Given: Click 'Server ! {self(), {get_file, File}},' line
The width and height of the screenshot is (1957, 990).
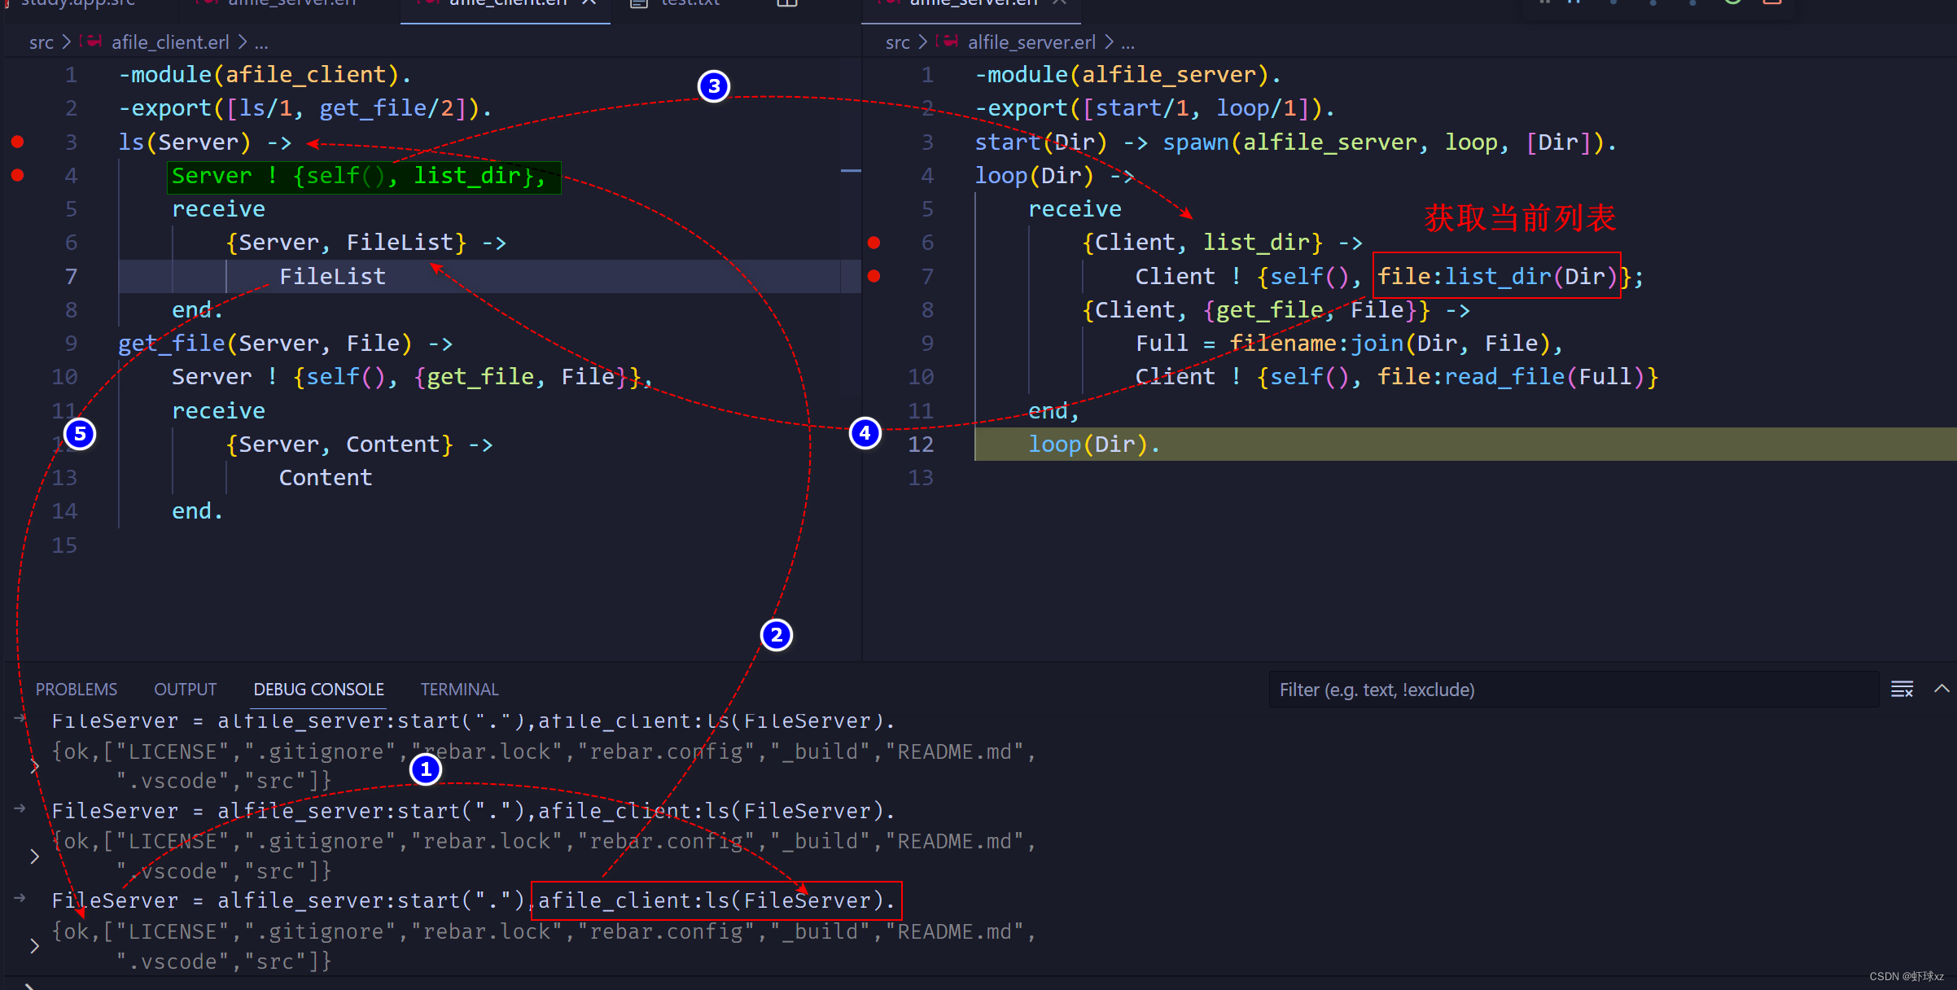Looking at the screenshot, I should 412,377.
